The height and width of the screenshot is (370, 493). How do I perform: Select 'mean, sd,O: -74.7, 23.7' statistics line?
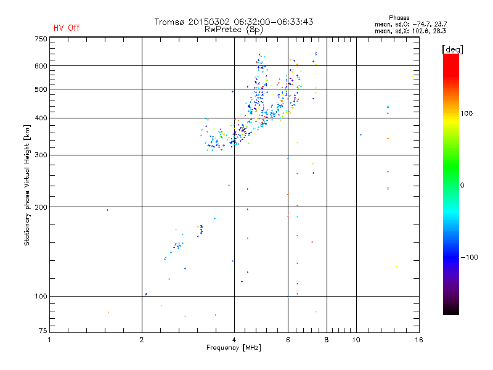tap(410, 25)
